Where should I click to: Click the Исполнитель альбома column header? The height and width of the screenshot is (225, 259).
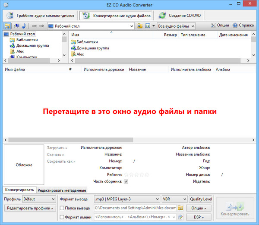[x=191, y=69]
